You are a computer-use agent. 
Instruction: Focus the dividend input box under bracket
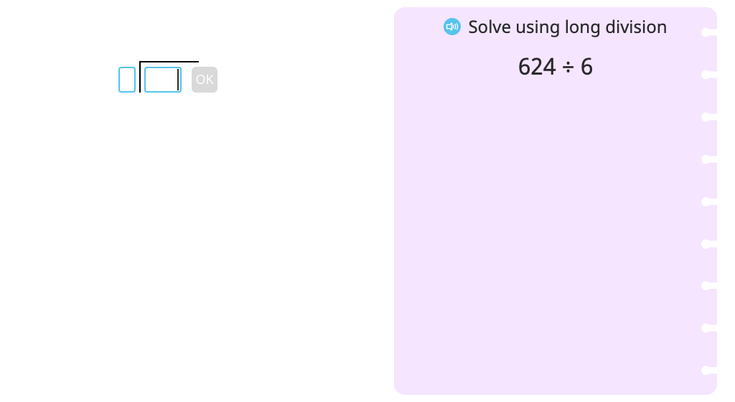coord(163,80)
